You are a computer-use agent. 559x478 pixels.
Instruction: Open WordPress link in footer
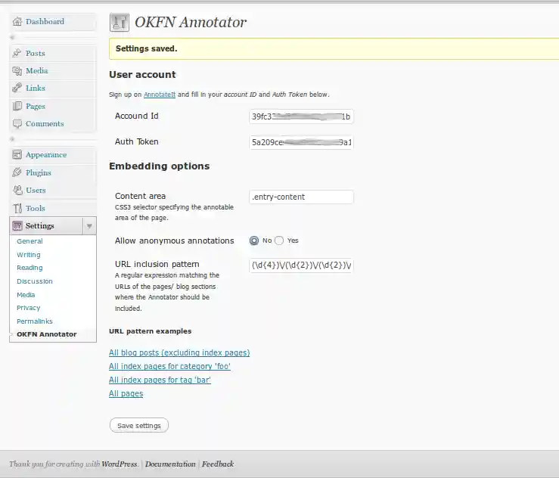[x=119, y=464]
